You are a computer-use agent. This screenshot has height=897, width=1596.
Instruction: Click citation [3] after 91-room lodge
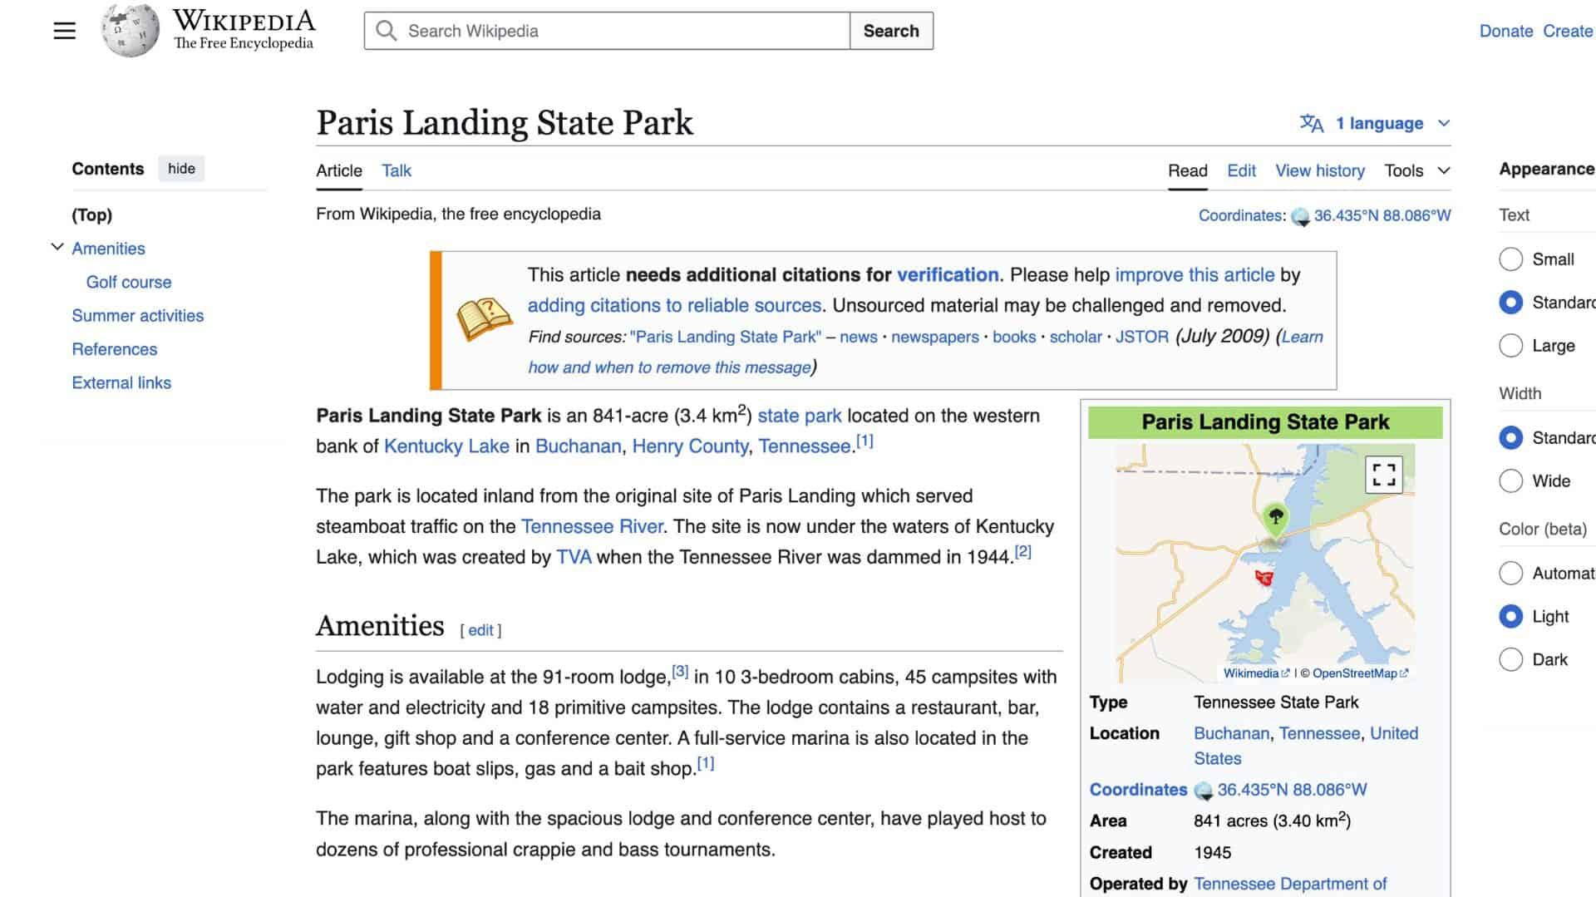pos(680,671)
